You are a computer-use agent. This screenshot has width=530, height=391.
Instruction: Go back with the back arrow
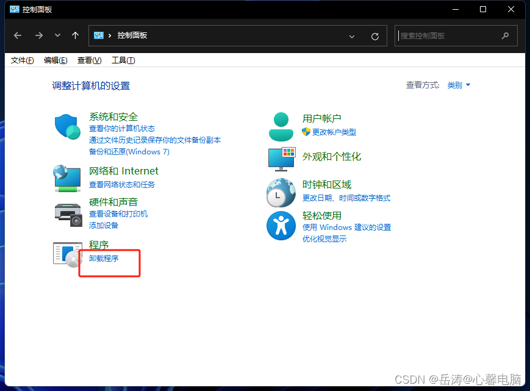tap(18, 35)
